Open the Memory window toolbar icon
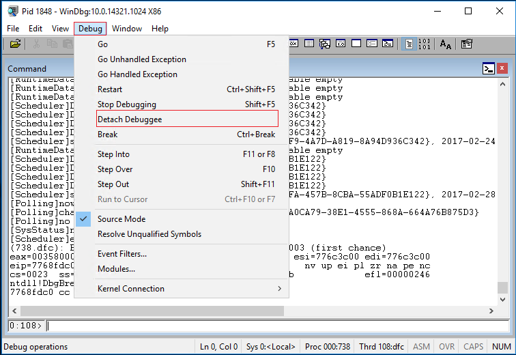516x355 pixels. coord(309,44)
